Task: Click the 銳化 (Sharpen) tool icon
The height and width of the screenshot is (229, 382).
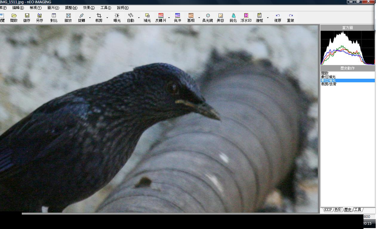Action: 233,18
